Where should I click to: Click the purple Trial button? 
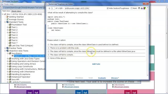(x=30, y=92)
